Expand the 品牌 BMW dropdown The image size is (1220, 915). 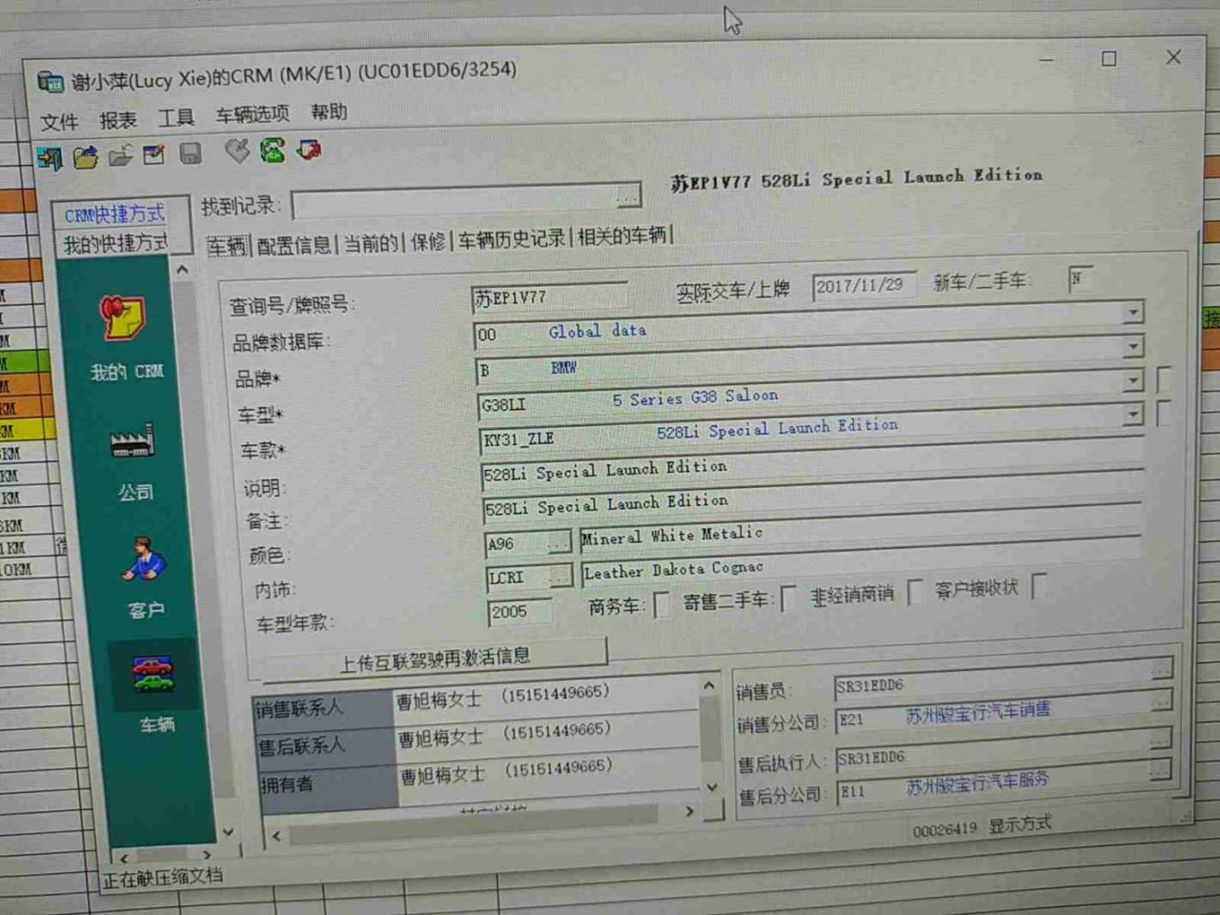[1132, 346]
